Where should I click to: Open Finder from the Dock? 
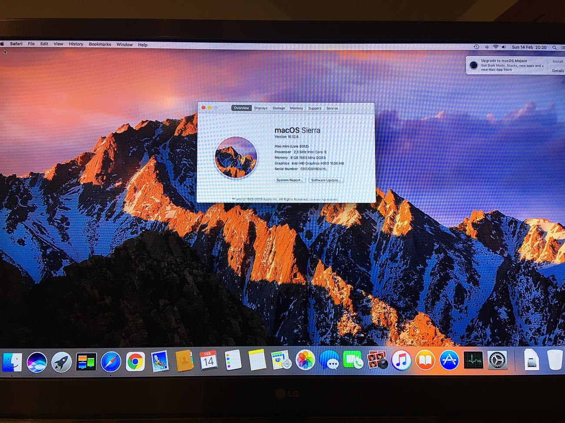(x=13, y=361)
